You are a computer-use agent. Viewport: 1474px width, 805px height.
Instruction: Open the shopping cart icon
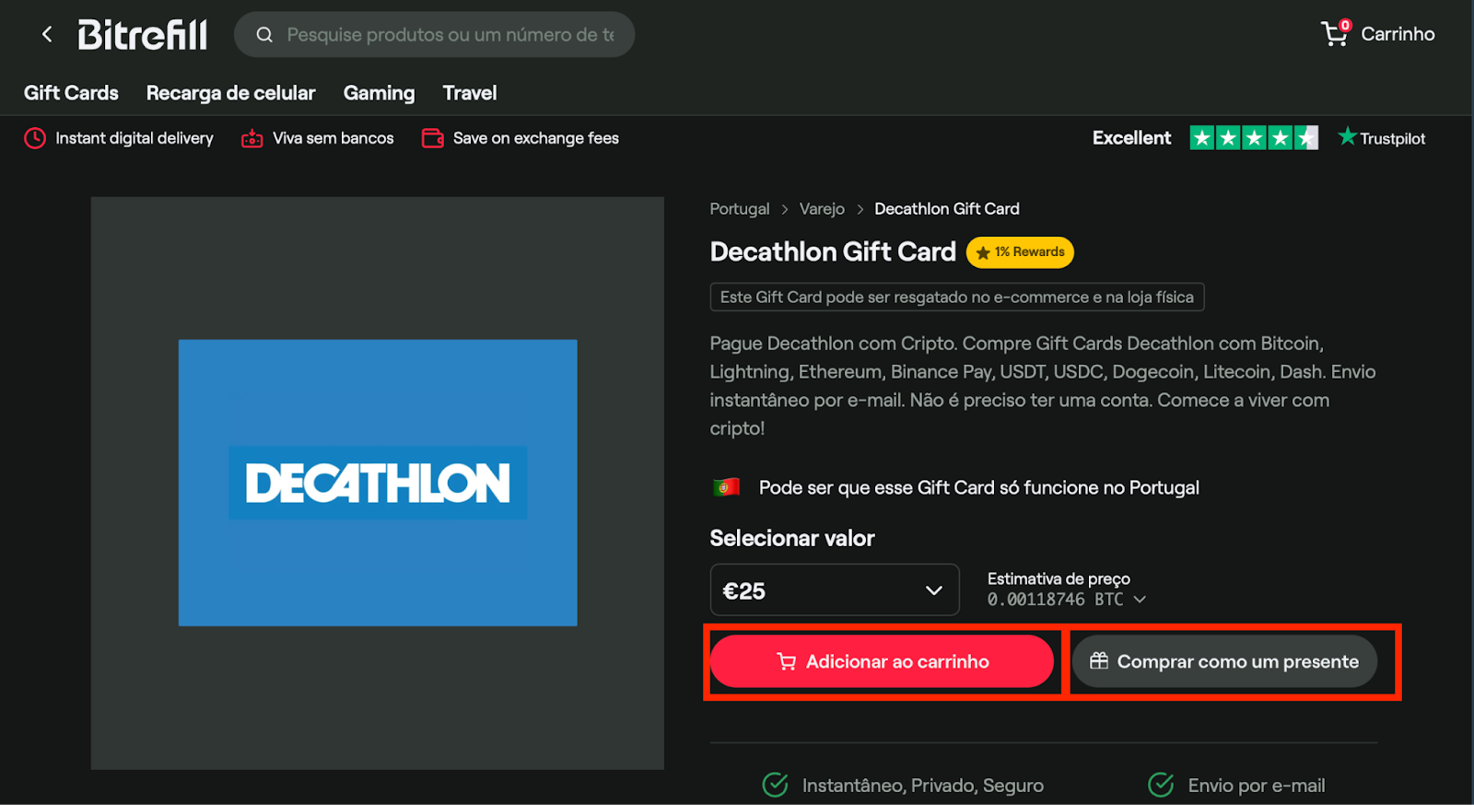click(1335, 33)
